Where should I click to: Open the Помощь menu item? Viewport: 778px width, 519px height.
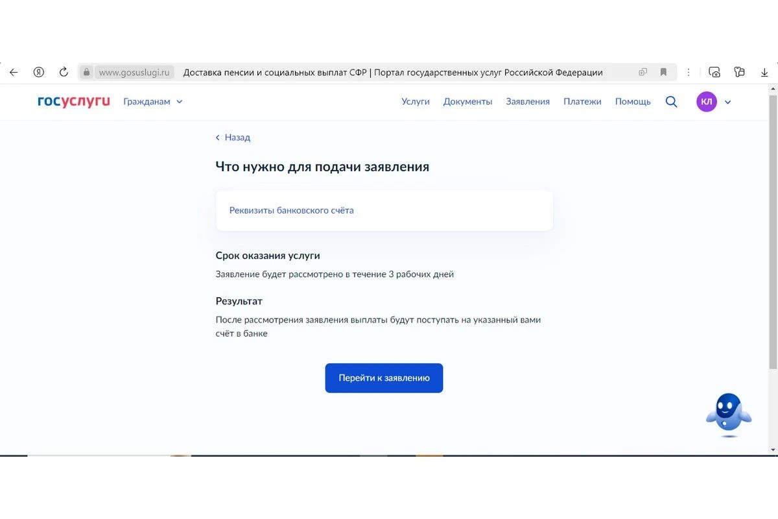pyautogui.click(x=633, y=102)
